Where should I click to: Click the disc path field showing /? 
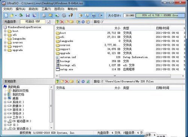(143, 22)
